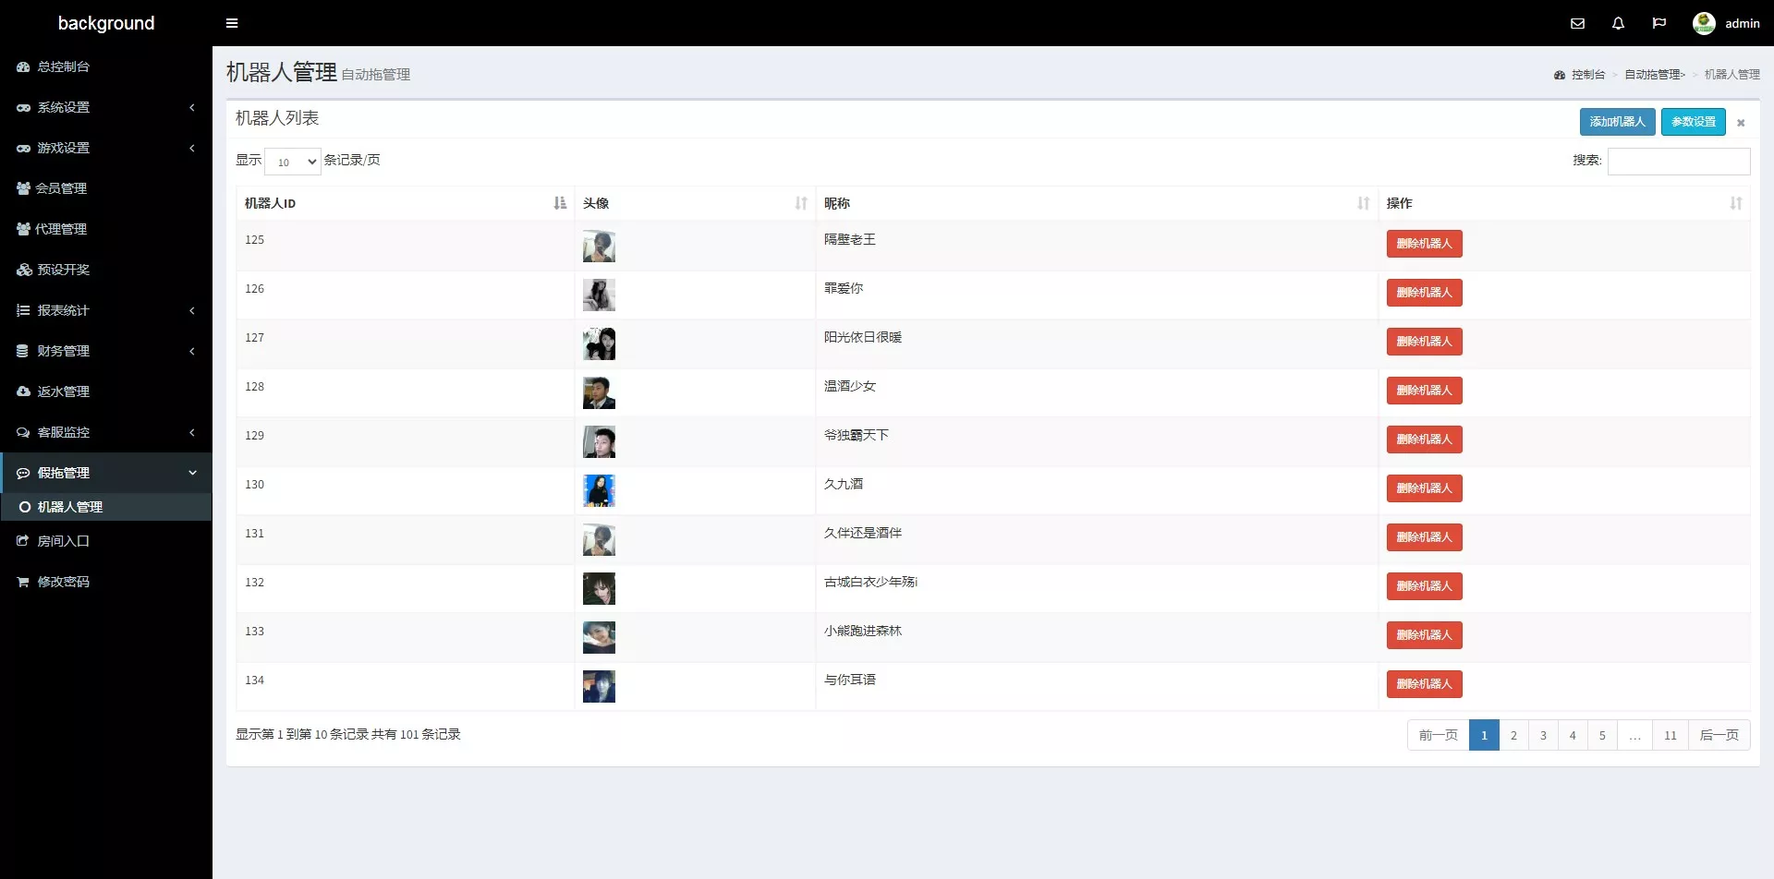Select the 预设开奖 preset lottery icon
This screenshot has width=1774, height=879.
click(23, 270)
